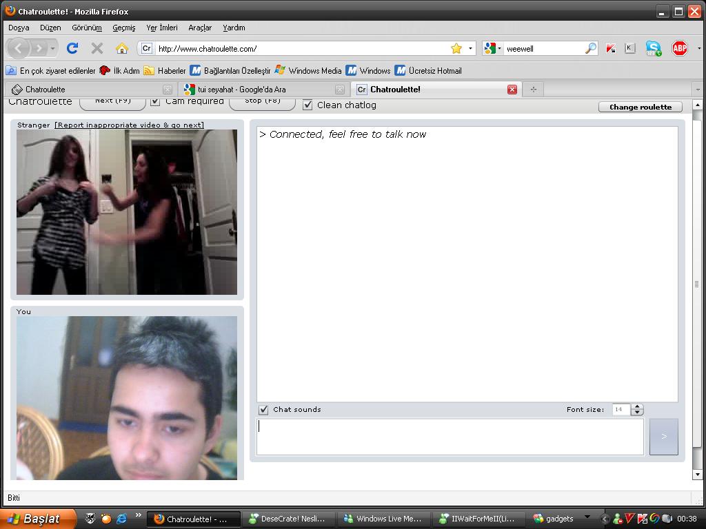
Task: Open the Araçlar menu
Action: coord(200,28)
